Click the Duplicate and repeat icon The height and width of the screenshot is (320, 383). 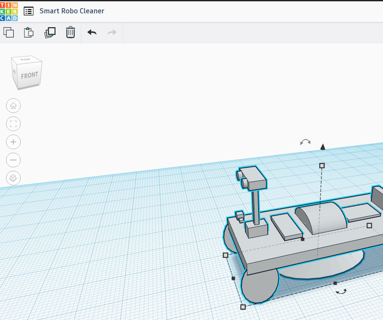[x=50, y=32]
